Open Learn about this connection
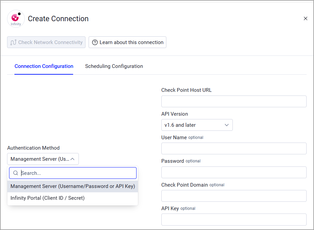Image resolution: width=314 pixels, height=230 pixels. [x=127, y=42]
